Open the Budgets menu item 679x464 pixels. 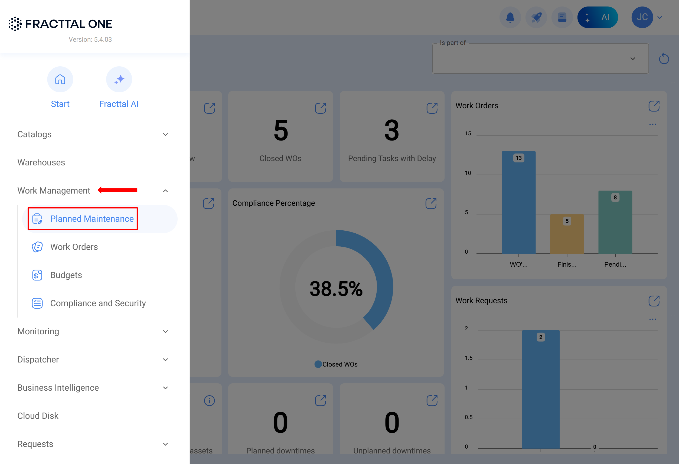66,275
